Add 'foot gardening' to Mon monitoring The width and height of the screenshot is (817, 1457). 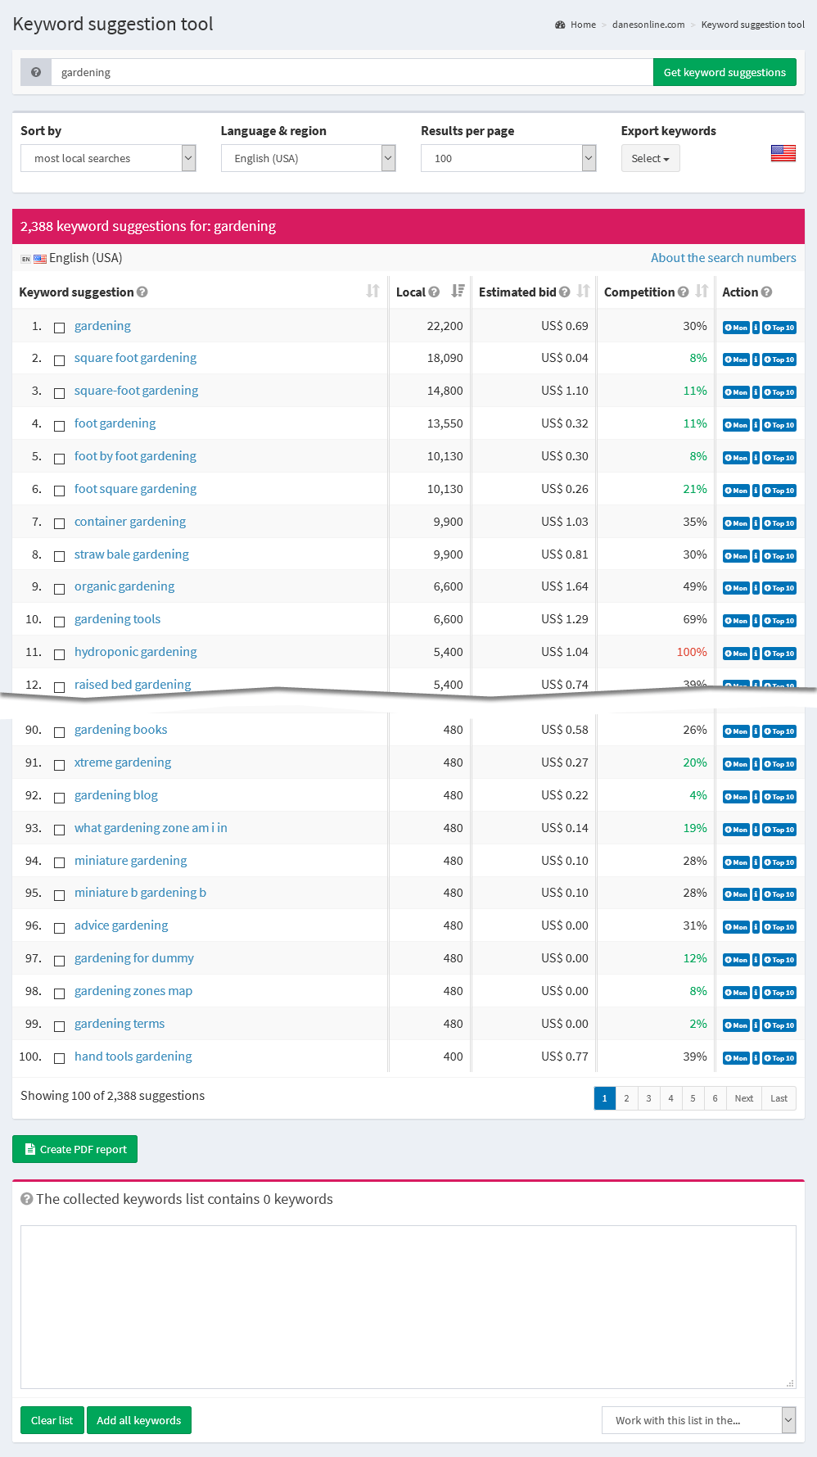click(x=736, y=425)
